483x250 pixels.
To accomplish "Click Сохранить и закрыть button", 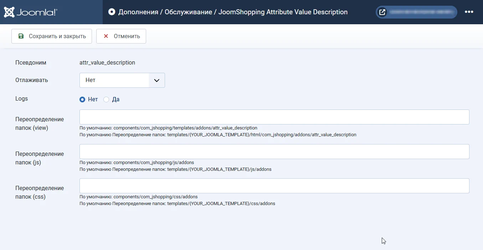I will [52, 36].
